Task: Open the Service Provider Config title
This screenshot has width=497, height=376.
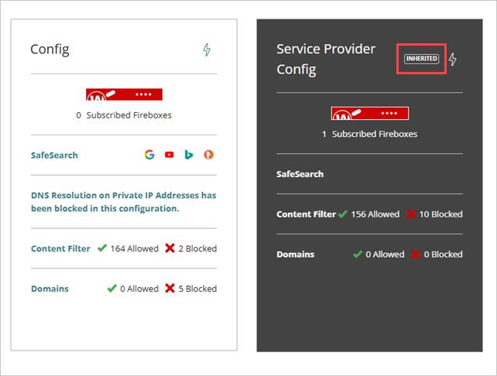Action: (x=326, y=59)
